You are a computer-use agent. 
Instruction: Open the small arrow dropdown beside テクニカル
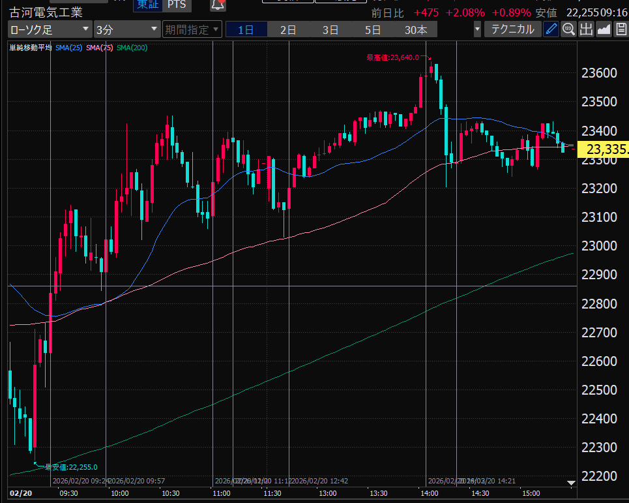477,29
